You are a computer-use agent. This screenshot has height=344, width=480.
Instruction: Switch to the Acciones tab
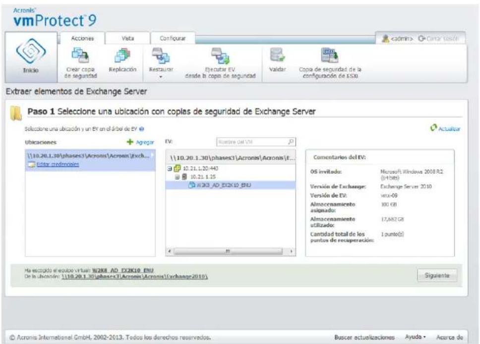coord(82,39)
